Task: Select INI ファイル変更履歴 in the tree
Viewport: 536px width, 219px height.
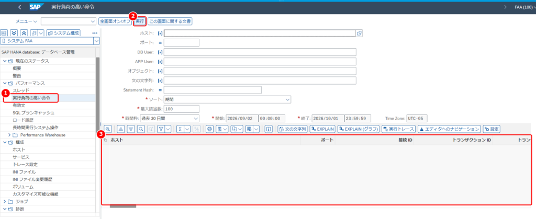Action: coord(33,179)
